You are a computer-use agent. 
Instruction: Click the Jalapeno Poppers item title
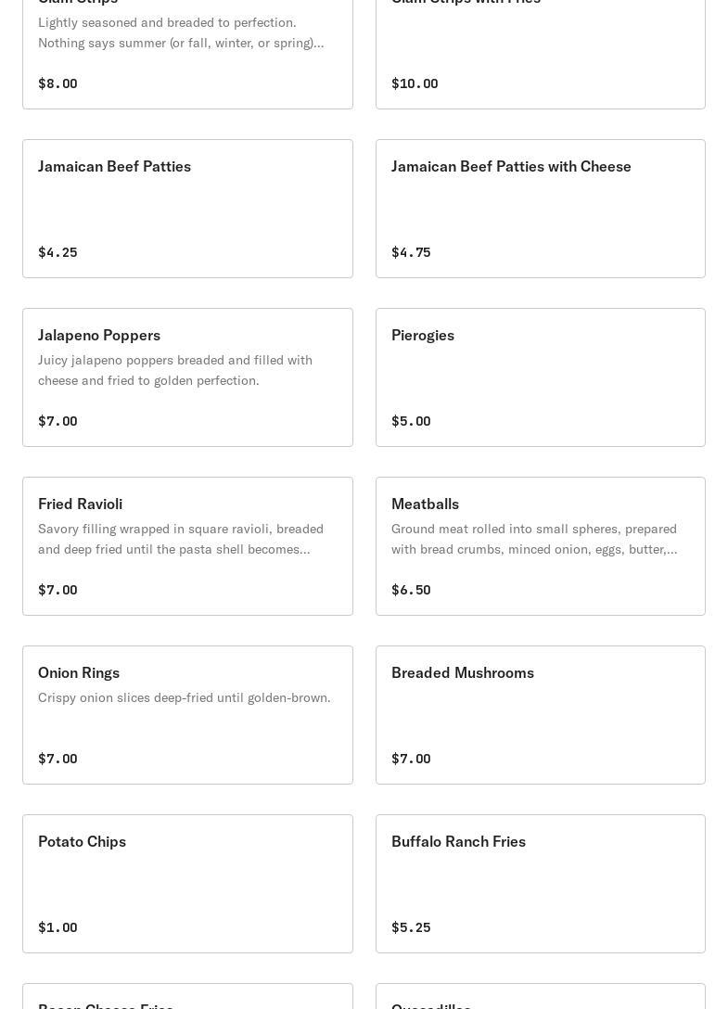(x=99, y=335)
